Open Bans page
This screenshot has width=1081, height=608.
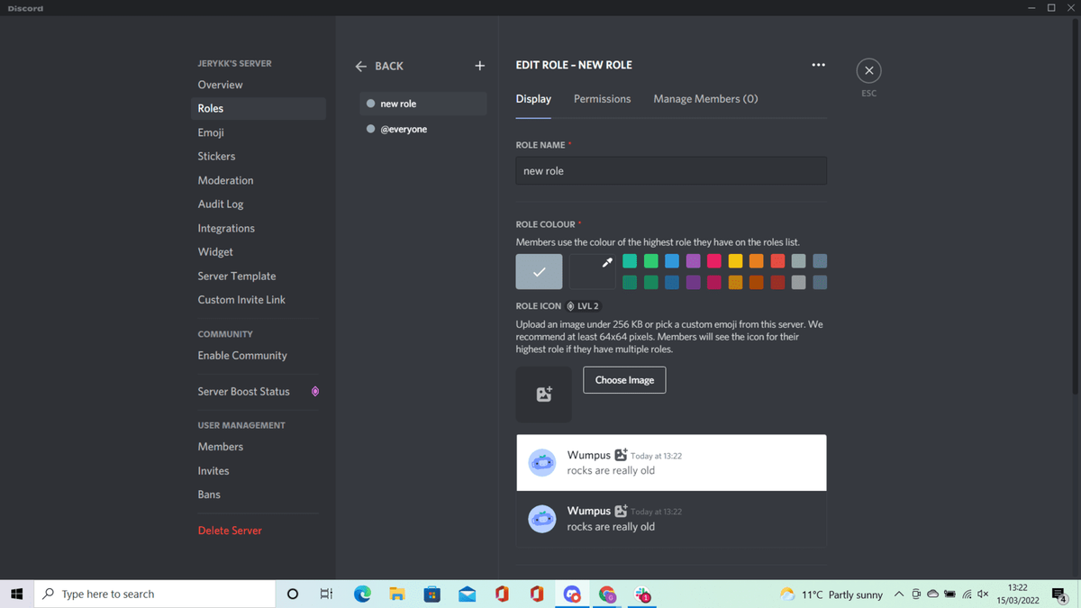coord(259,495)
